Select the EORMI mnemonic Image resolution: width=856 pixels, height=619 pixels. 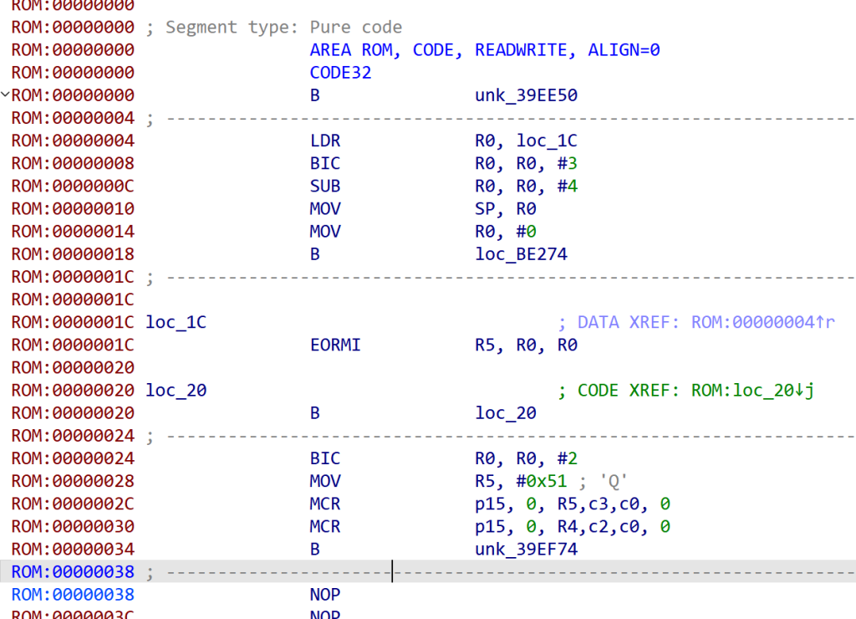335,345
